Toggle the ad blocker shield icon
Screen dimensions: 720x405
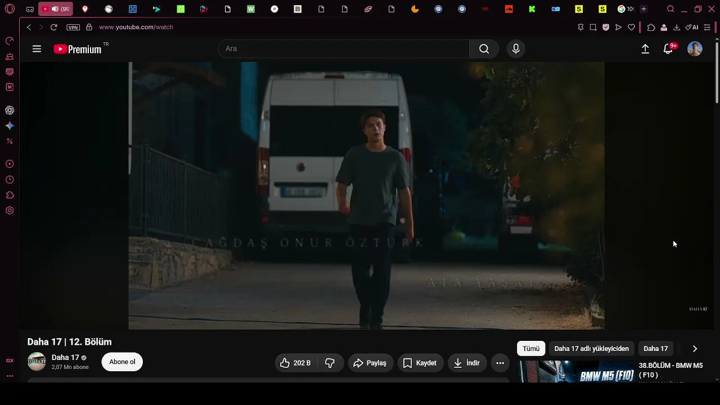click(x=606, y=27)
